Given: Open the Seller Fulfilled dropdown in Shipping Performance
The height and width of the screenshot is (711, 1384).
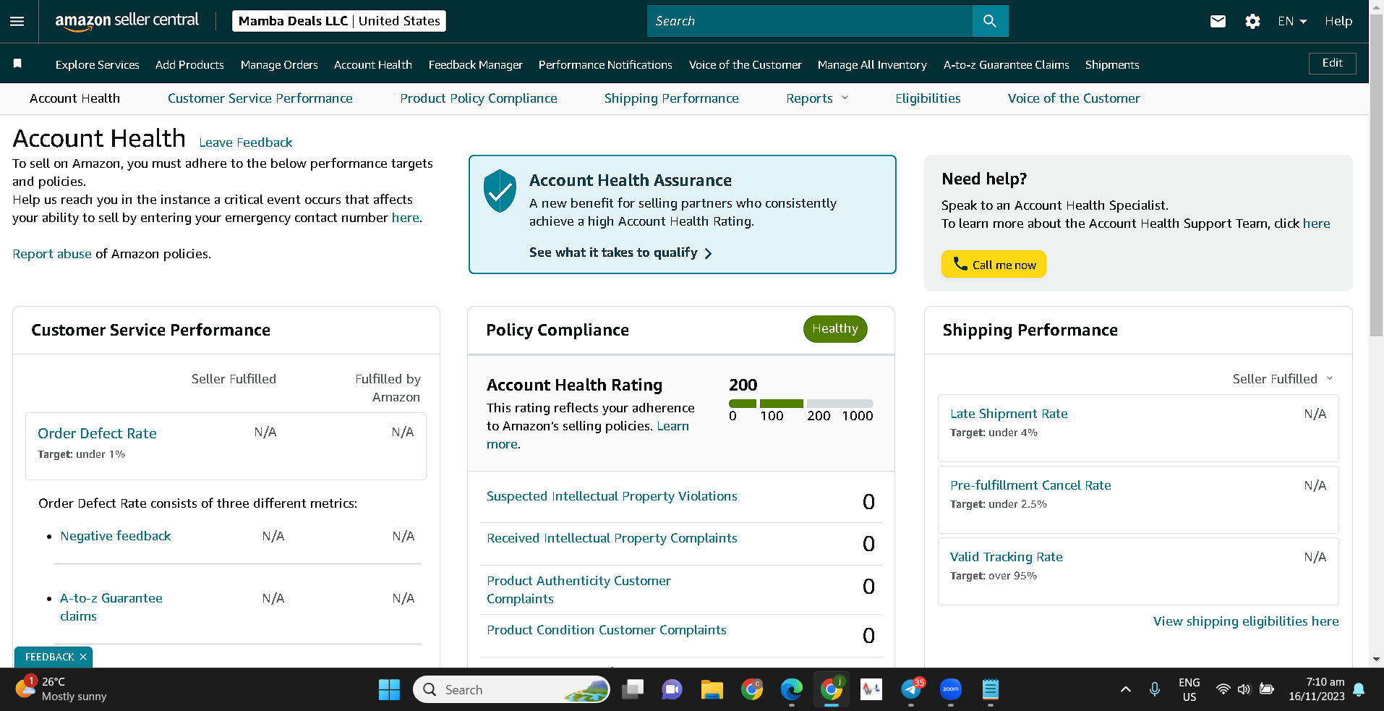Looking at the screenshot, I should coord(1283,379).
